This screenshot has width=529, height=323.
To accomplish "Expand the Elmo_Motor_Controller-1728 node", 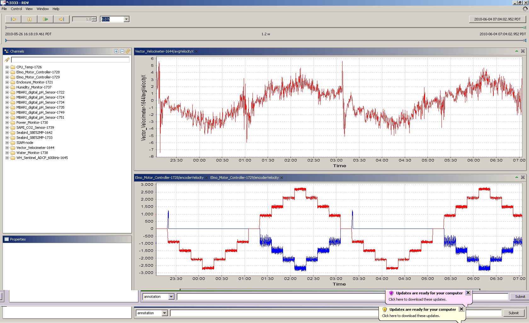I will click(7, 72).
